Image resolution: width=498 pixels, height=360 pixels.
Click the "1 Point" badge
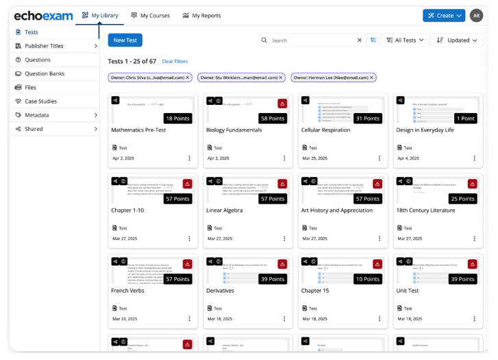pos(465,119)
